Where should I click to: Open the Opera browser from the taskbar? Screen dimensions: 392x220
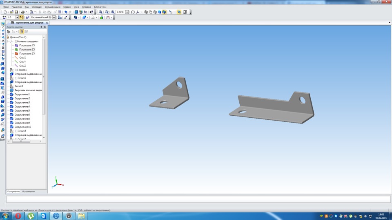point(18,216)
